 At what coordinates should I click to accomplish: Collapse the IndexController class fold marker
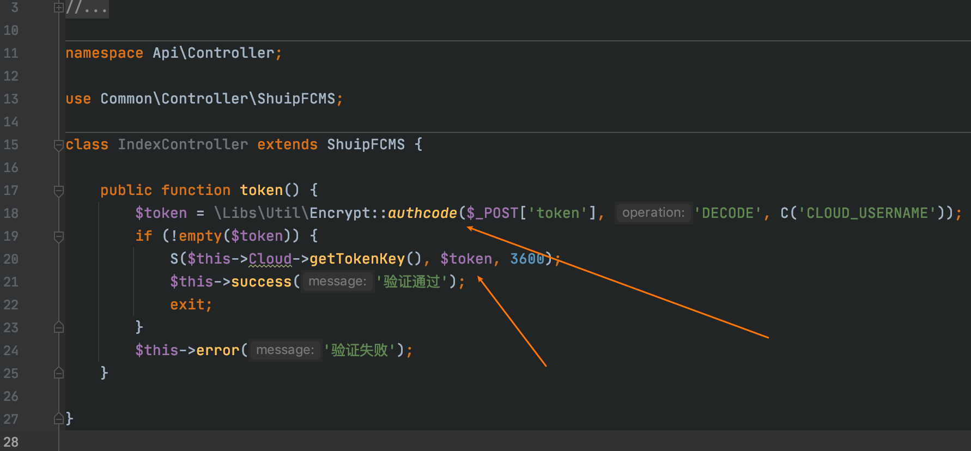[59, 145]
